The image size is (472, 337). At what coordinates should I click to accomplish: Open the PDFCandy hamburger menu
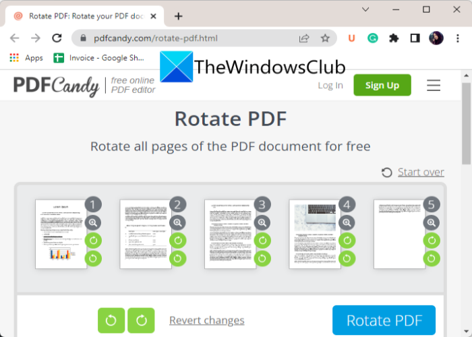[434, 85]
